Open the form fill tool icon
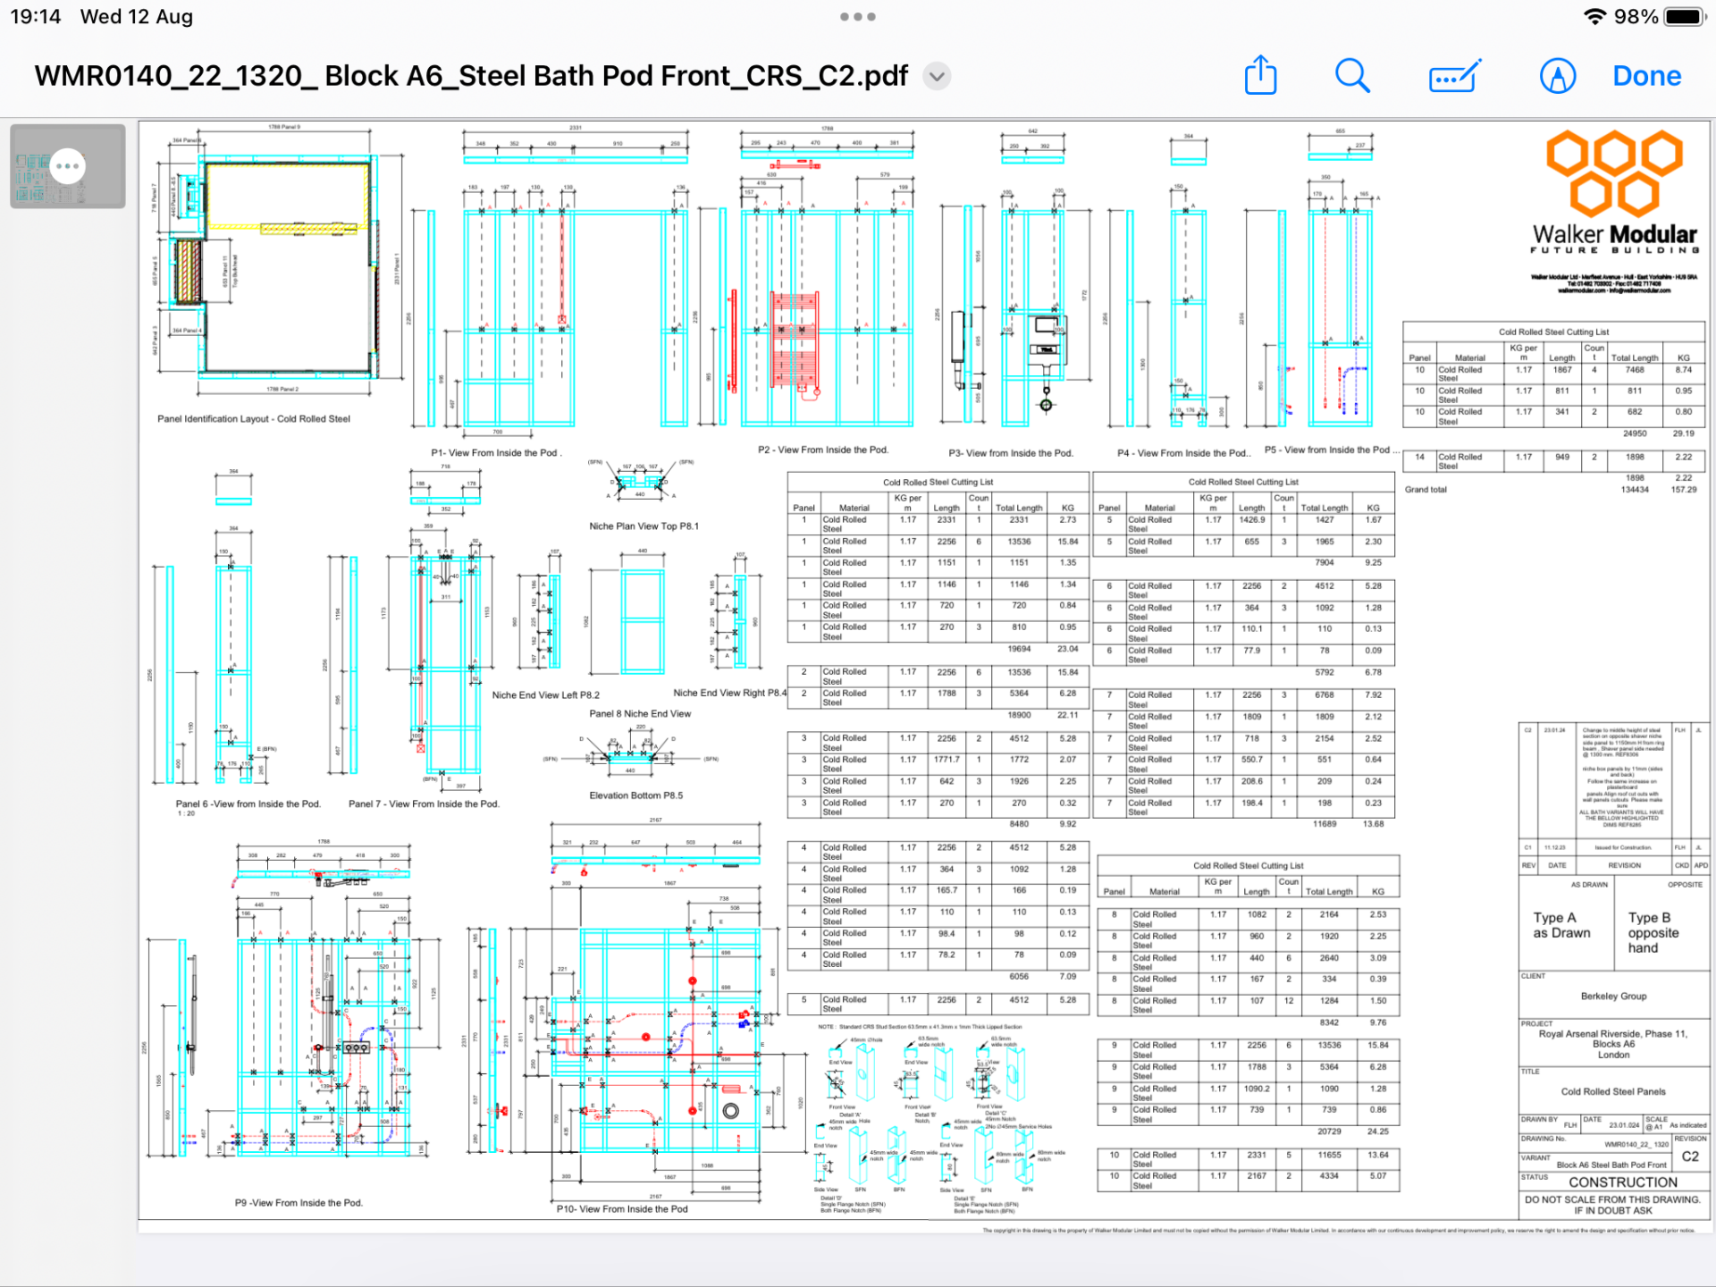The height and width of the screenshot is (1287, 1716). [x=1455, y=77]
